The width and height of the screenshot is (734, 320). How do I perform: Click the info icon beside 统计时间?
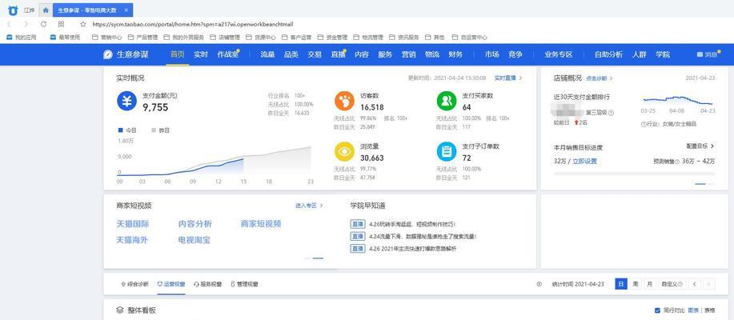[539, 284]
